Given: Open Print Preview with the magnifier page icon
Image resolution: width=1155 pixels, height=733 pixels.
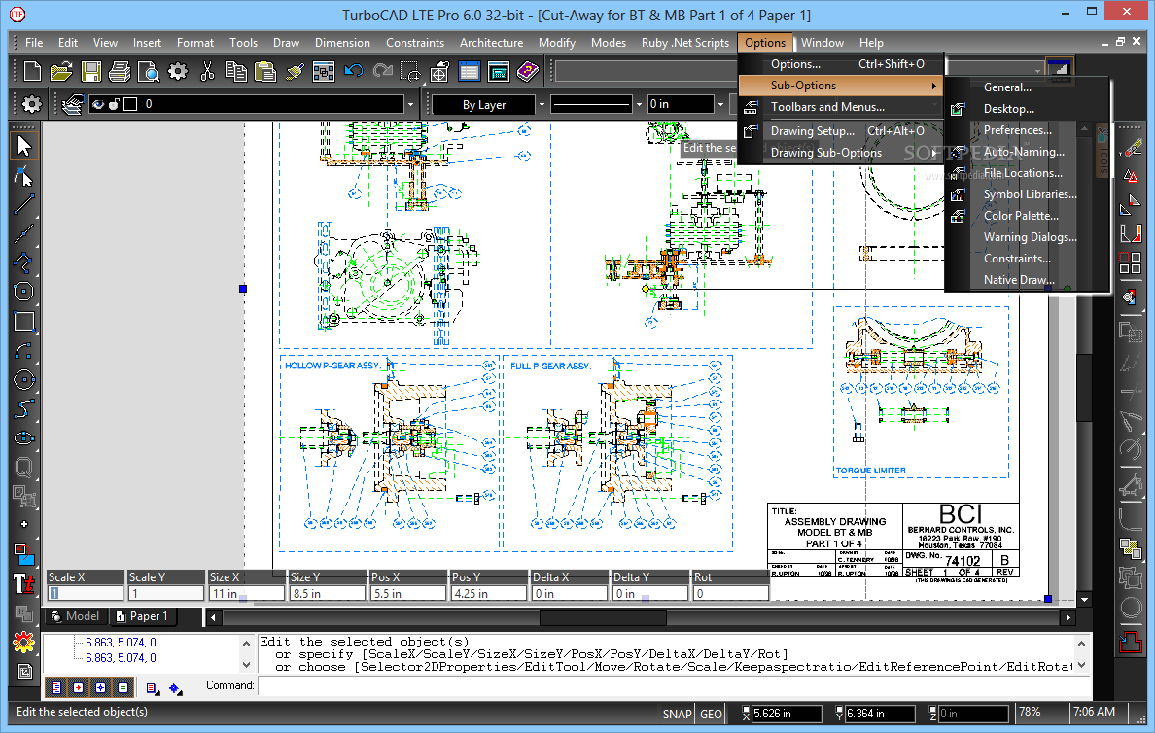Looking at the screenshot, I should click(148, 72).
